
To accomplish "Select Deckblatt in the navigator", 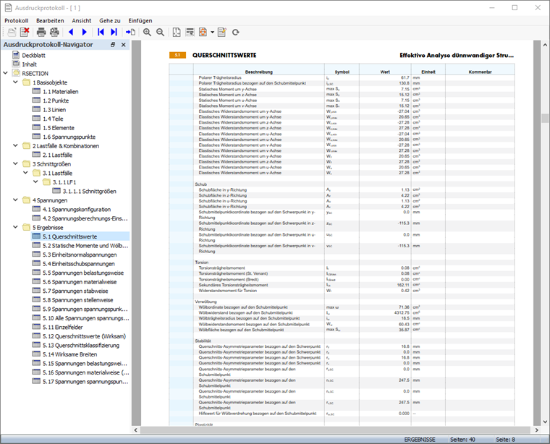I will pyautogui.click(x=34, y=55).
